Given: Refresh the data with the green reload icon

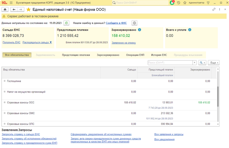Looking at the screenshot, I should (66, 23).
